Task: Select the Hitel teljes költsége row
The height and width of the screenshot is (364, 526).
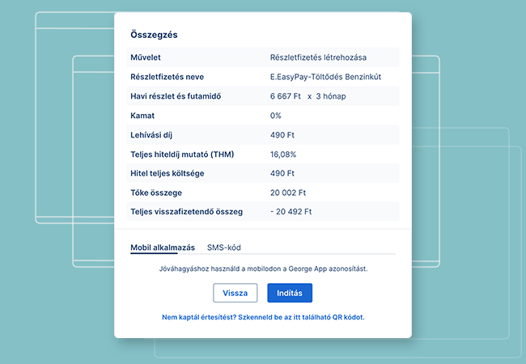Action: 263,173
